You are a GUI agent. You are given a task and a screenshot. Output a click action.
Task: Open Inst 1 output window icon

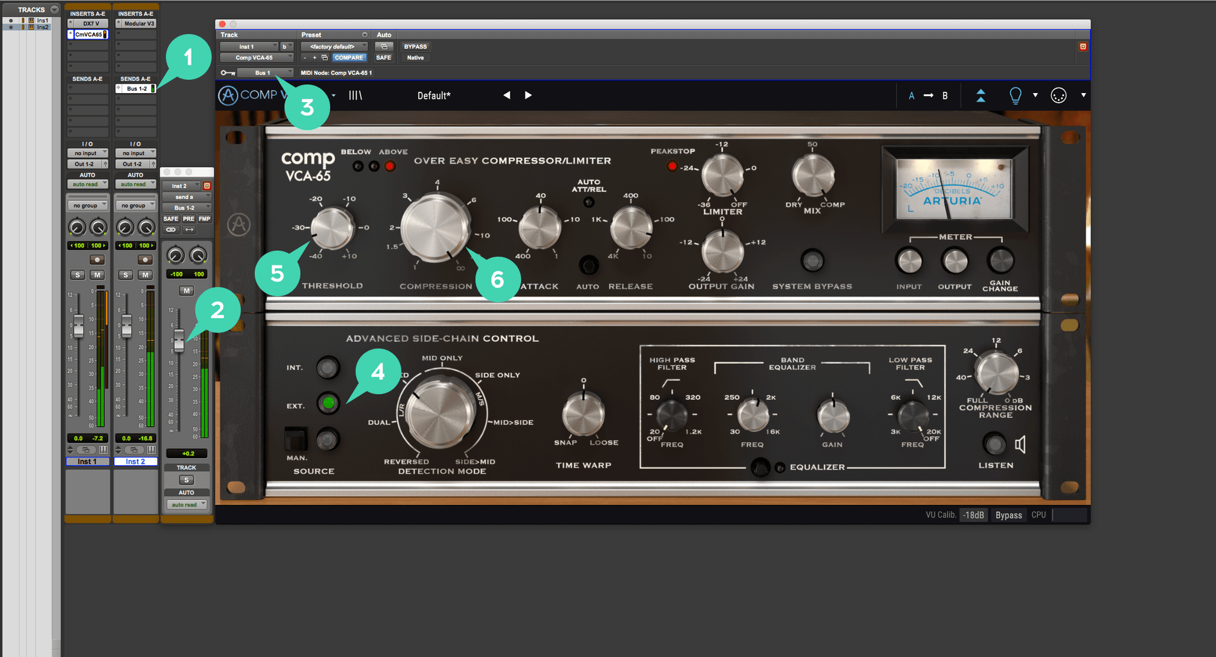(x=86, y=450)
